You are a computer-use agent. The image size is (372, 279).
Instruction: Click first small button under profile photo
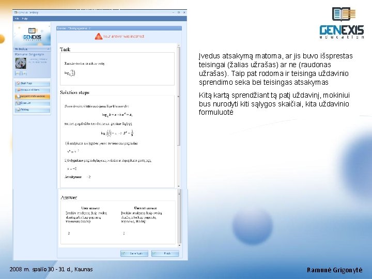tap(18, 73)
